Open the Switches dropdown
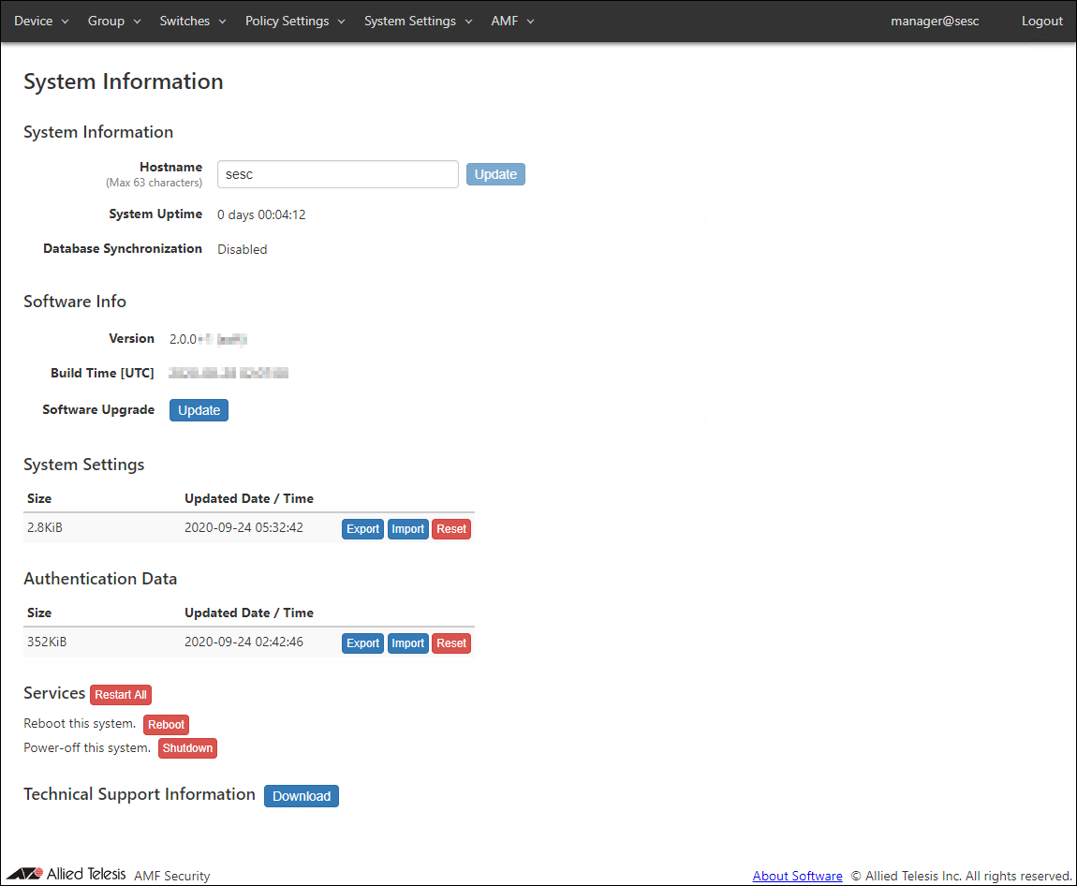 pyautogui.click(x=193, y=21)
